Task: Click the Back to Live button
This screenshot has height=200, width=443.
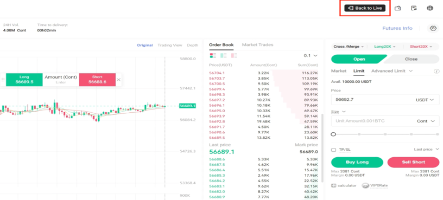Action: 365,8
